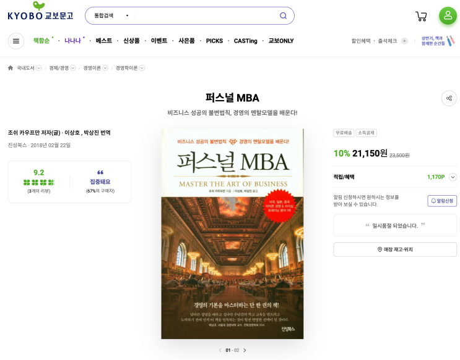460x360 pixels.
Task: Open the 베스트 menu item
Action: [104, 41]
